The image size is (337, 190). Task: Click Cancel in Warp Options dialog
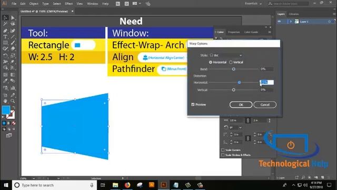click(265, 104)
